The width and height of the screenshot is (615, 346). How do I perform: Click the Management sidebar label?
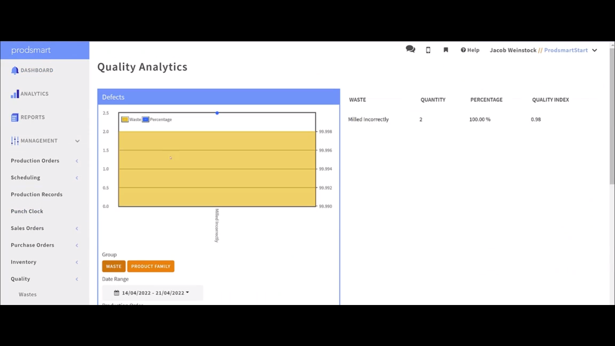tap(39, 141)
